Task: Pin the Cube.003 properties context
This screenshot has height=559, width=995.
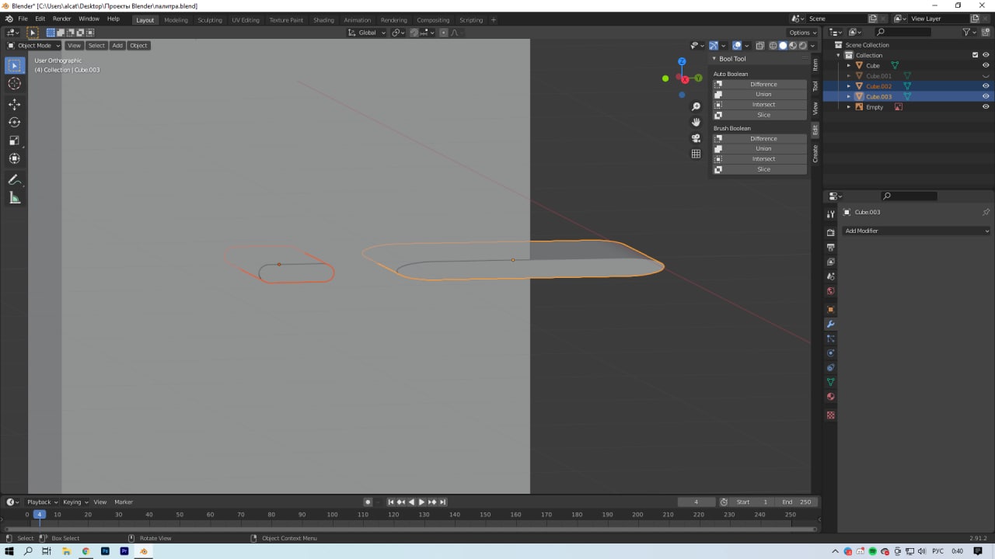Action: (986, 212)
